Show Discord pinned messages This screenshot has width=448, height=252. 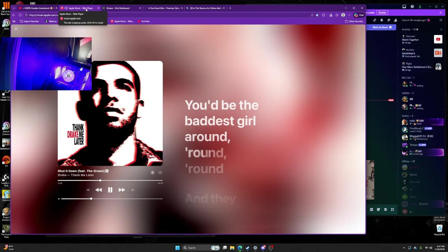click(388, 20)
